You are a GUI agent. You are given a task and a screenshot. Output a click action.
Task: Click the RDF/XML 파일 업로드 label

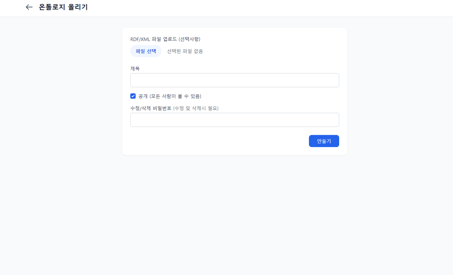[154, 39]
